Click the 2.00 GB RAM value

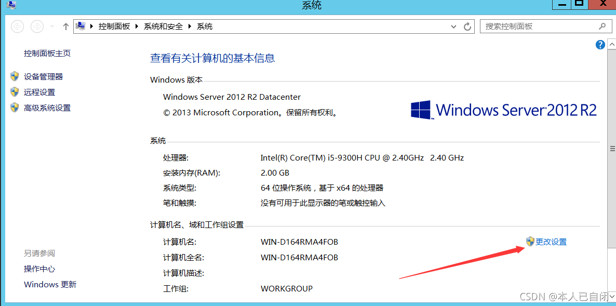click(275, 173)
